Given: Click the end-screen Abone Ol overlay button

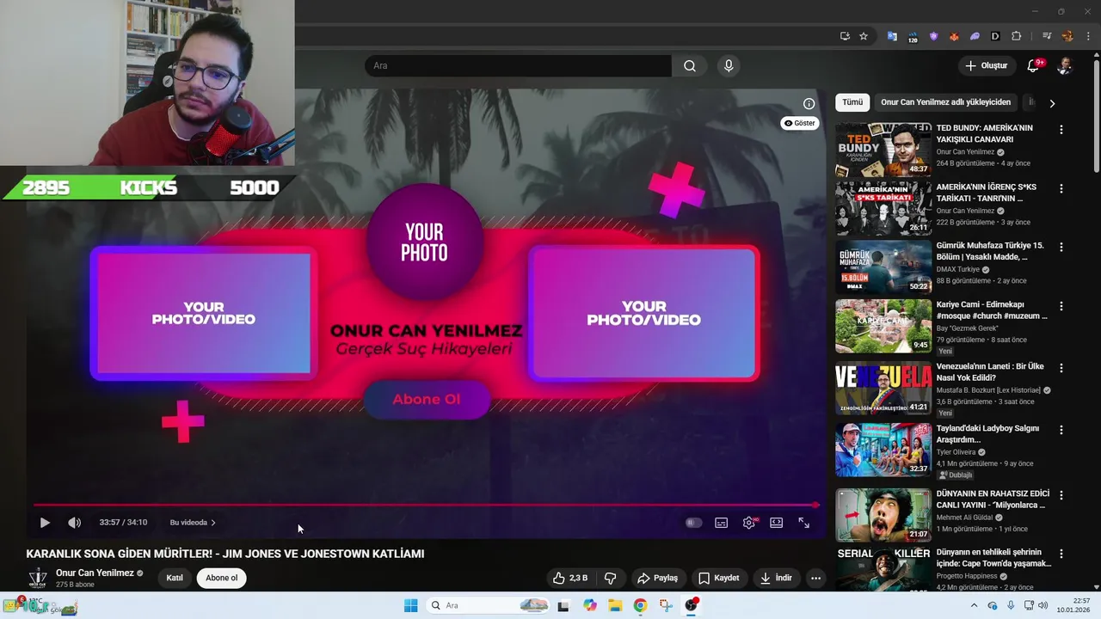Looking at the screenshot, I should [427, 400].
